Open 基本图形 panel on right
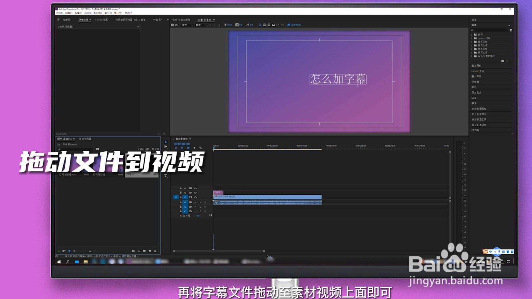This screenshot has width=532, height=299. pos(476,66)
